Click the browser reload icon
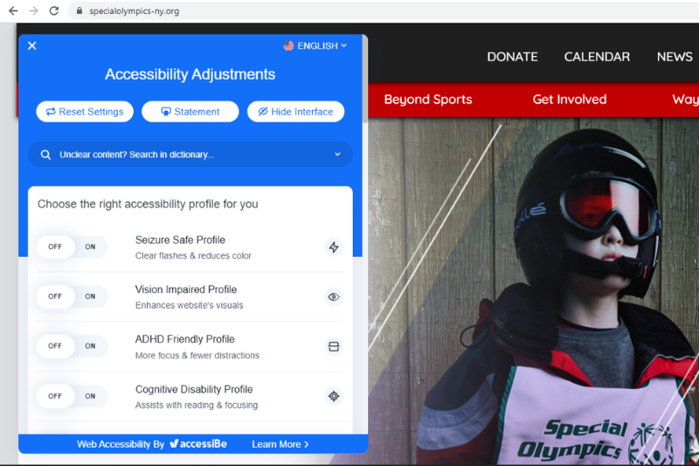This screenshot has width=699, height=466. (54, 11)
